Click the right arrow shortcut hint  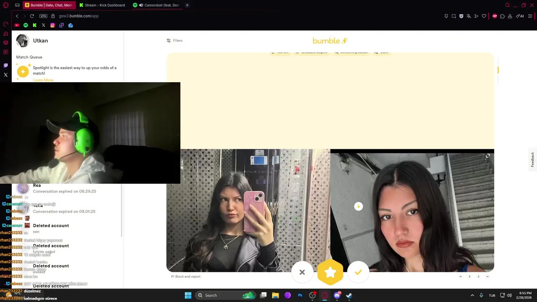[x=487, y=276]
